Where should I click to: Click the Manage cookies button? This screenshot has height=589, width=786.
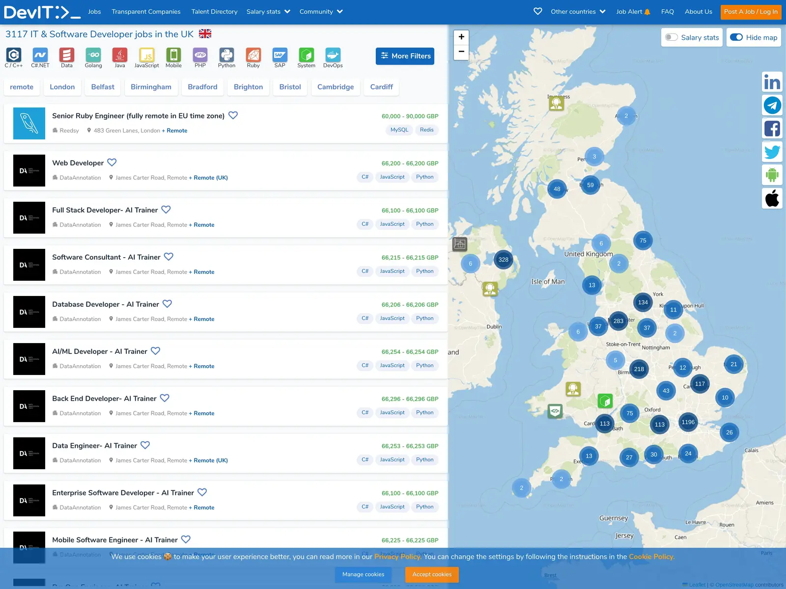click(x=364, y=574)
